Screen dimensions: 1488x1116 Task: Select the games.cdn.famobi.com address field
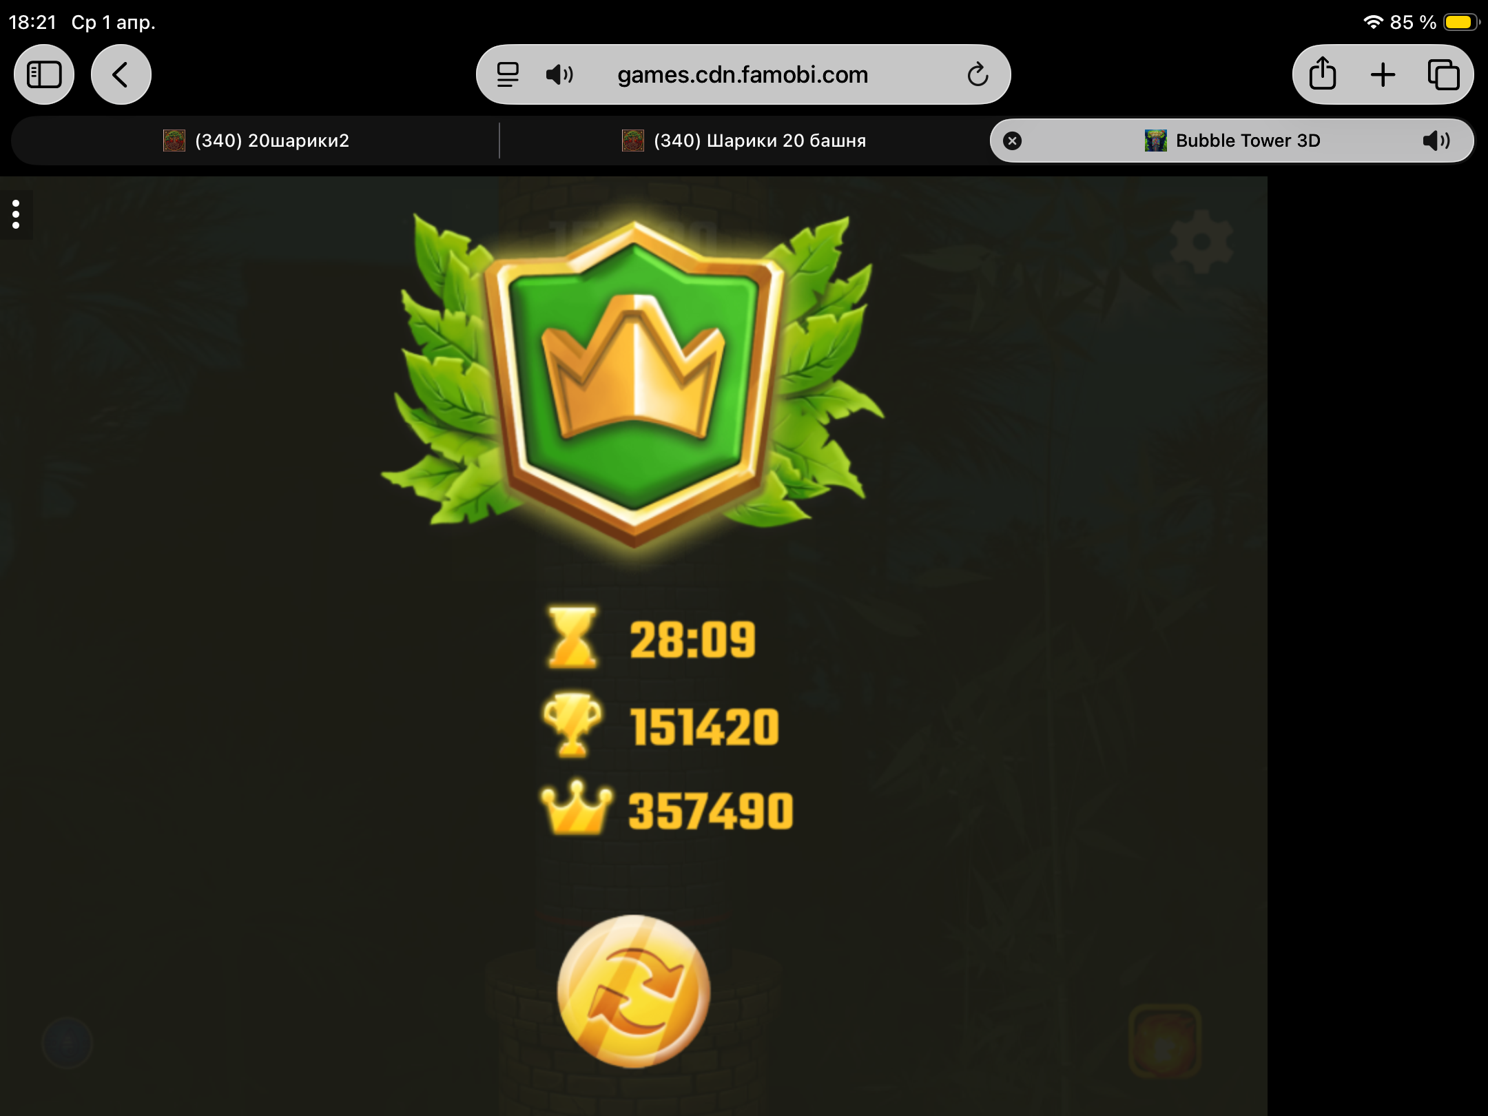[743, 74]
